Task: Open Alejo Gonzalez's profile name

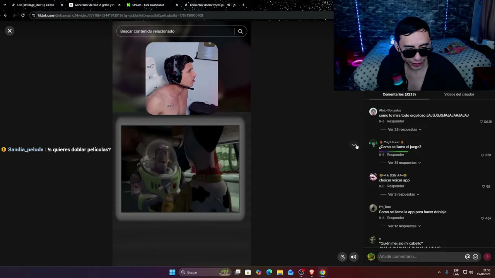Action: [x=390, y=110]
